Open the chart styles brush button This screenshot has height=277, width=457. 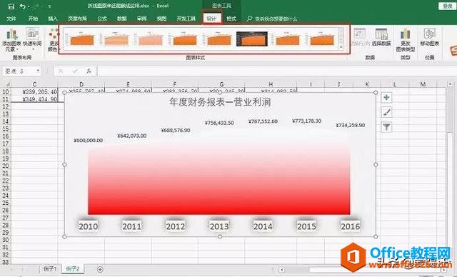tap(386, 112)
